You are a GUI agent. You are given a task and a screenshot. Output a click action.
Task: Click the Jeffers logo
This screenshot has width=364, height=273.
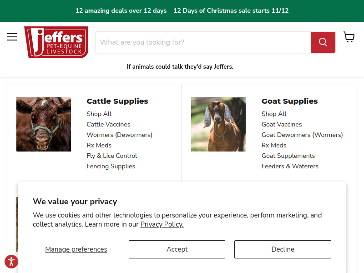56,42
